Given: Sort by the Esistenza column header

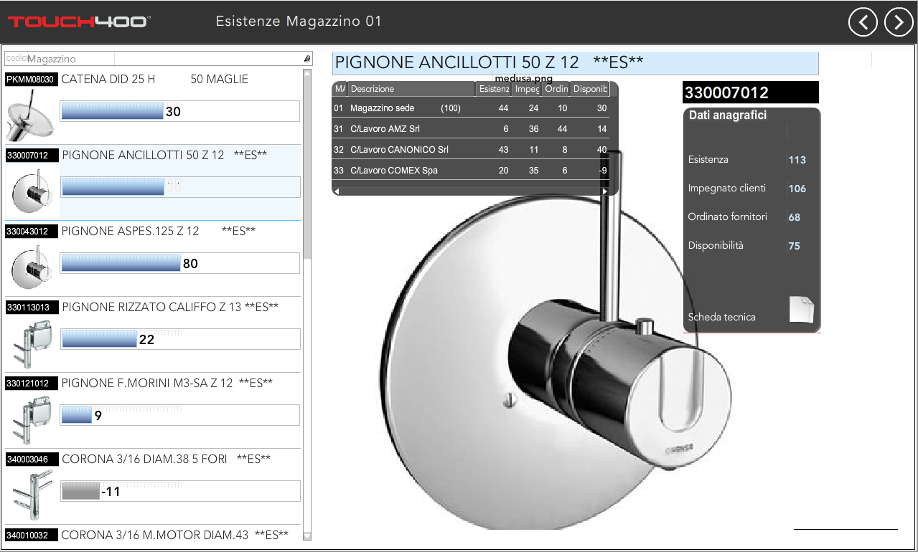Looking at the screenshot, I should click(494, 89).
